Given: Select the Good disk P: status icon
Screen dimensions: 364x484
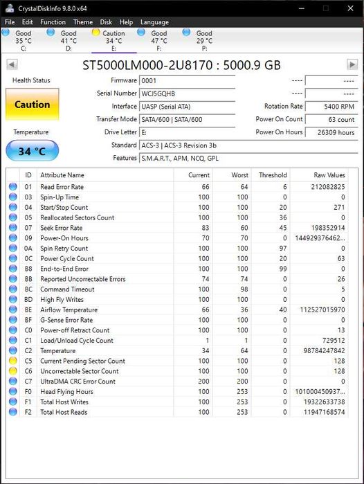Looking at the screenshot, I should pos(186,32).
